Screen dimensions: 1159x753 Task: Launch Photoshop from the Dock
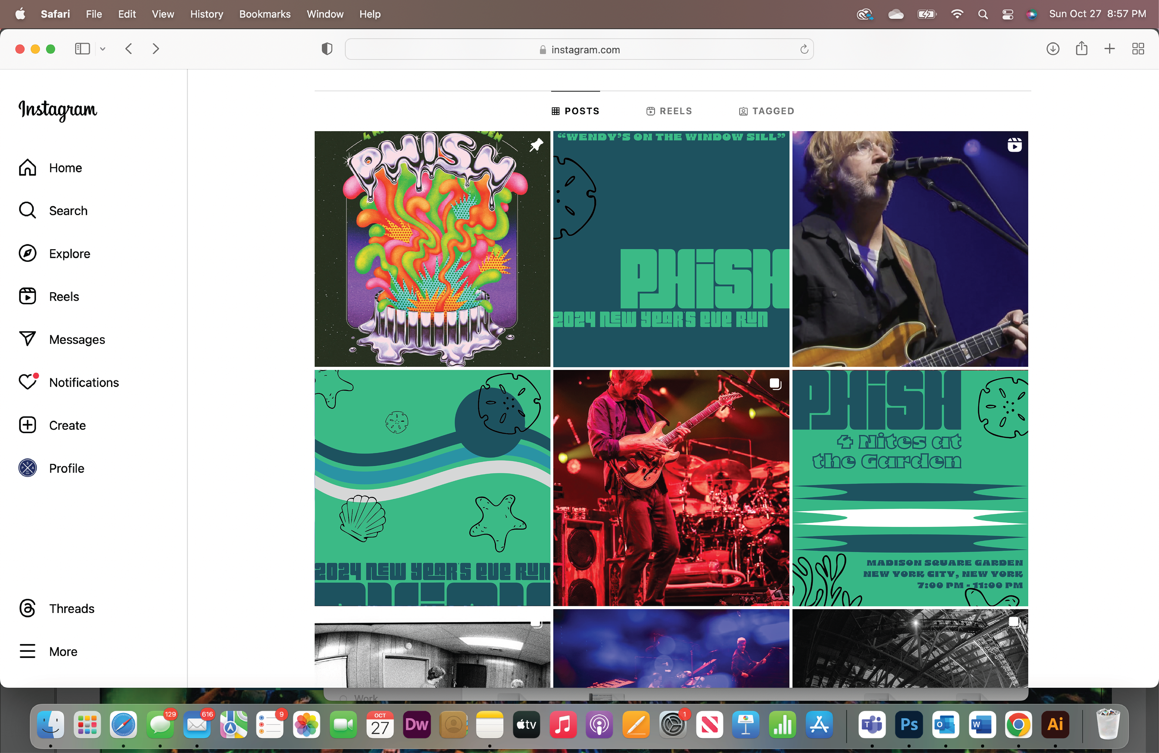[x=909, y=725]
